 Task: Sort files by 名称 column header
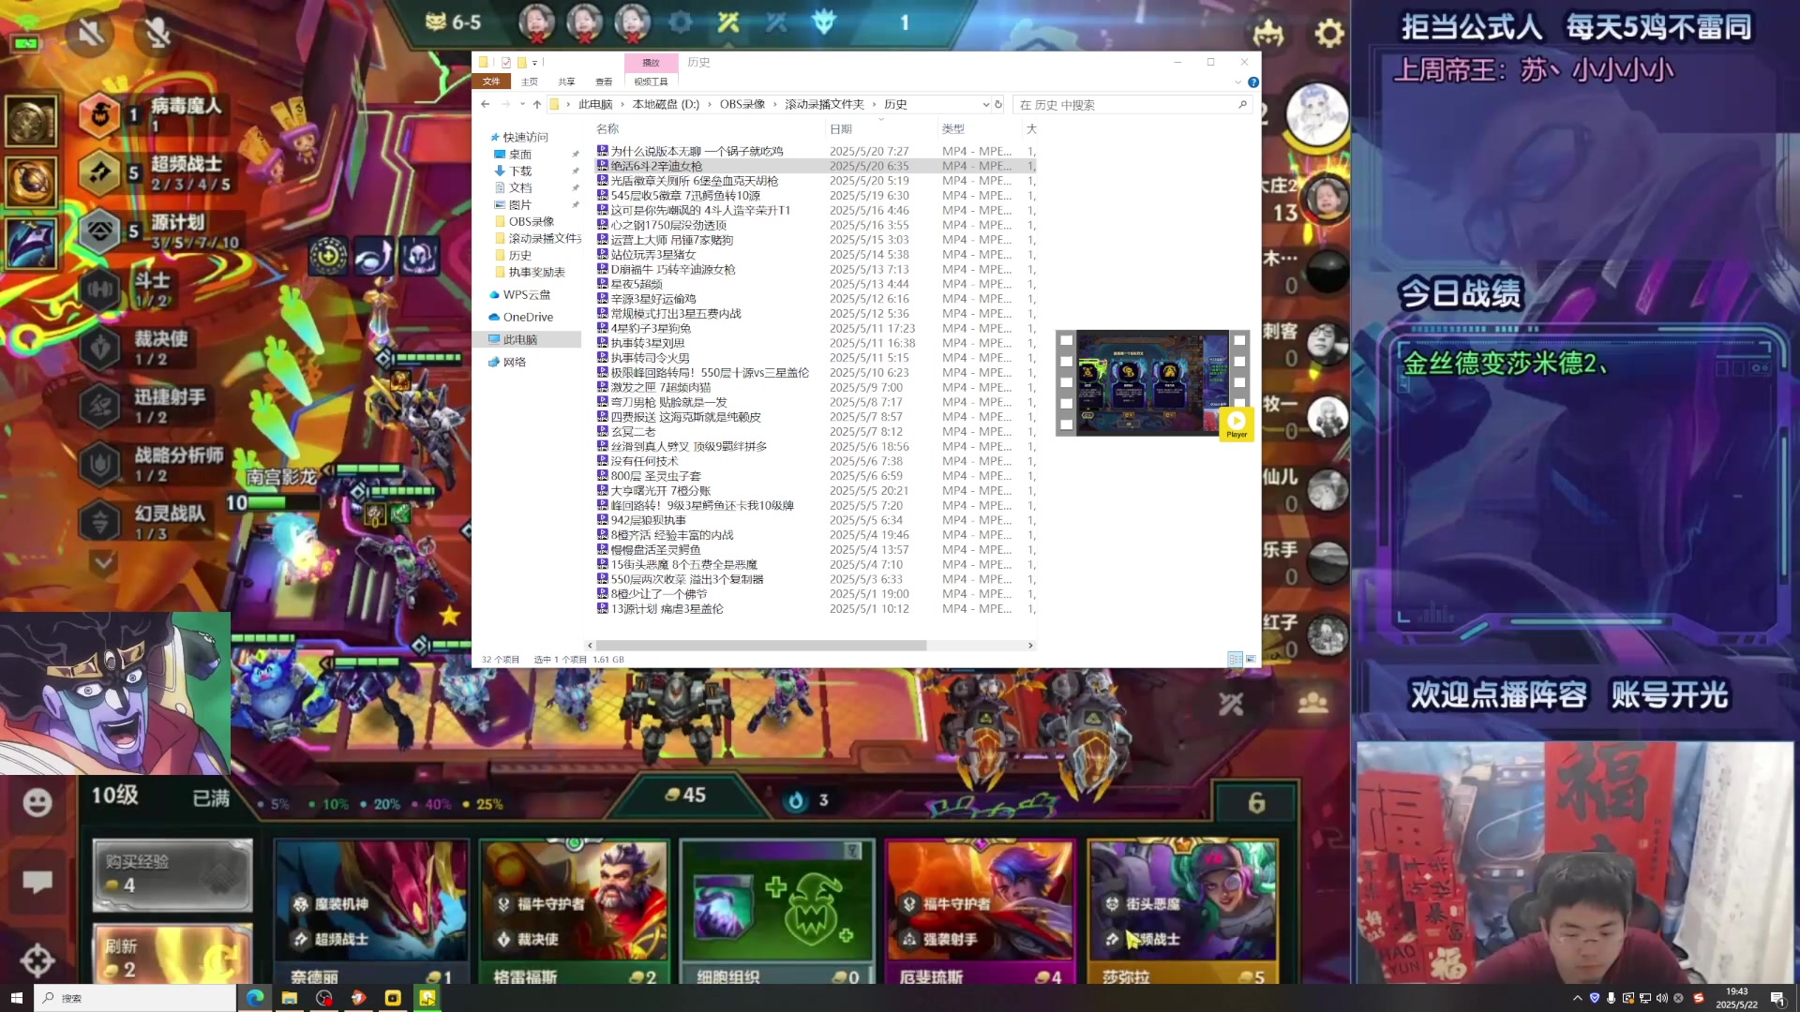pyautogui.click(x=608, y=128)
